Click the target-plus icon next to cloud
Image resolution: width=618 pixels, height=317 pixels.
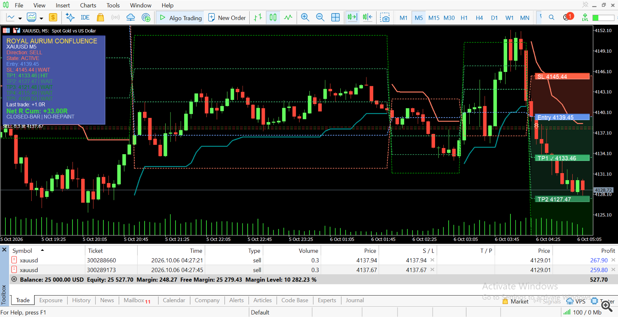click(146, 18)
